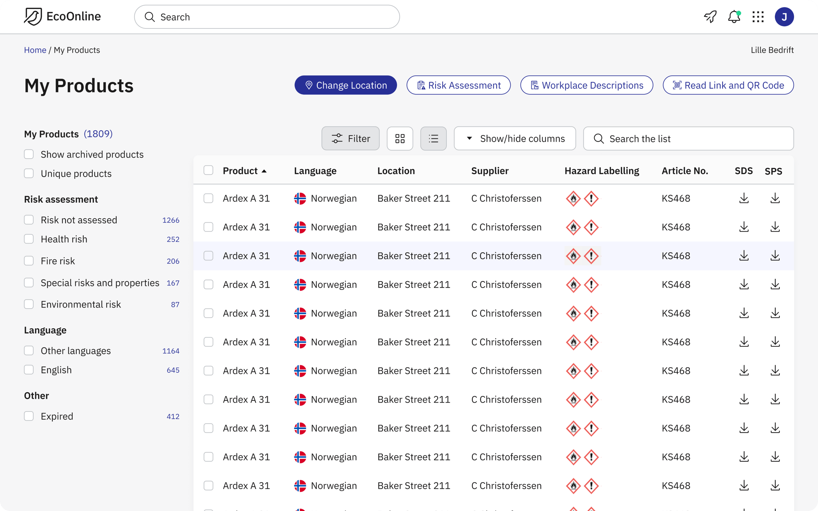Click the rocket icon in header
Screen dimensions: 818x511
tap(710, 17)
